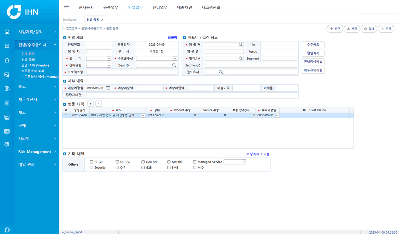Click search magnifier in 매출처 field
This screenshot has width=399, height=234.
click(241, 45)
